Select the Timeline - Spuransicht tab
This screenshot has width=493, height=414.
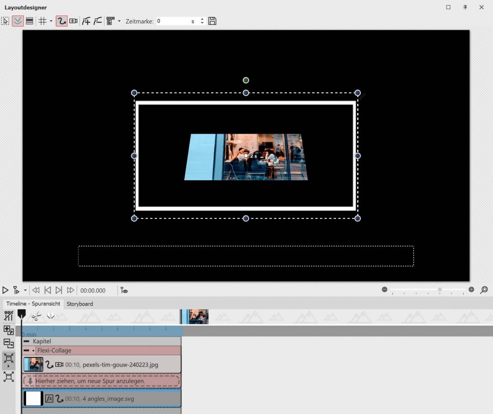[x=33, y=304]
